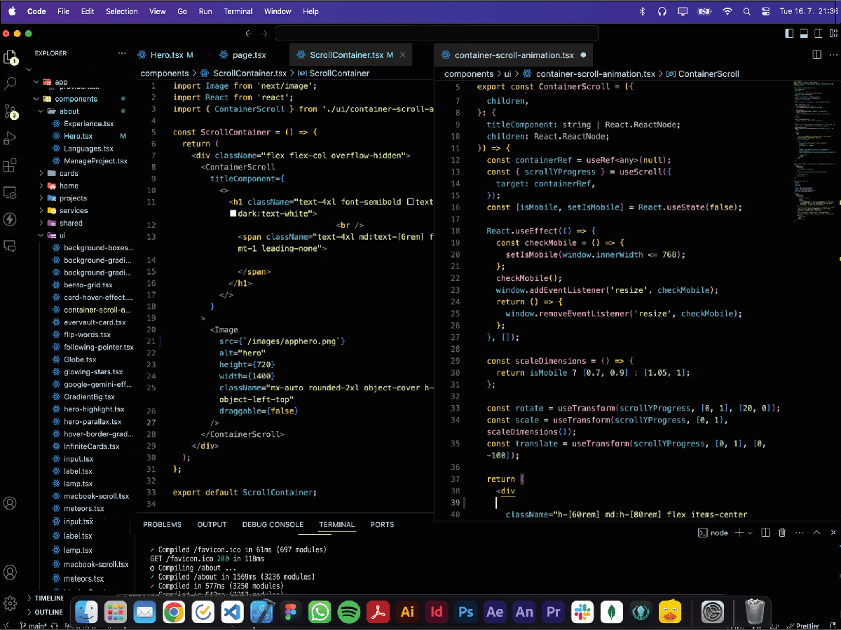The image size is (841, 630).
Task: Toggle the bottom panel visibility
Action: pyautogui.click(x=803, y=33)
